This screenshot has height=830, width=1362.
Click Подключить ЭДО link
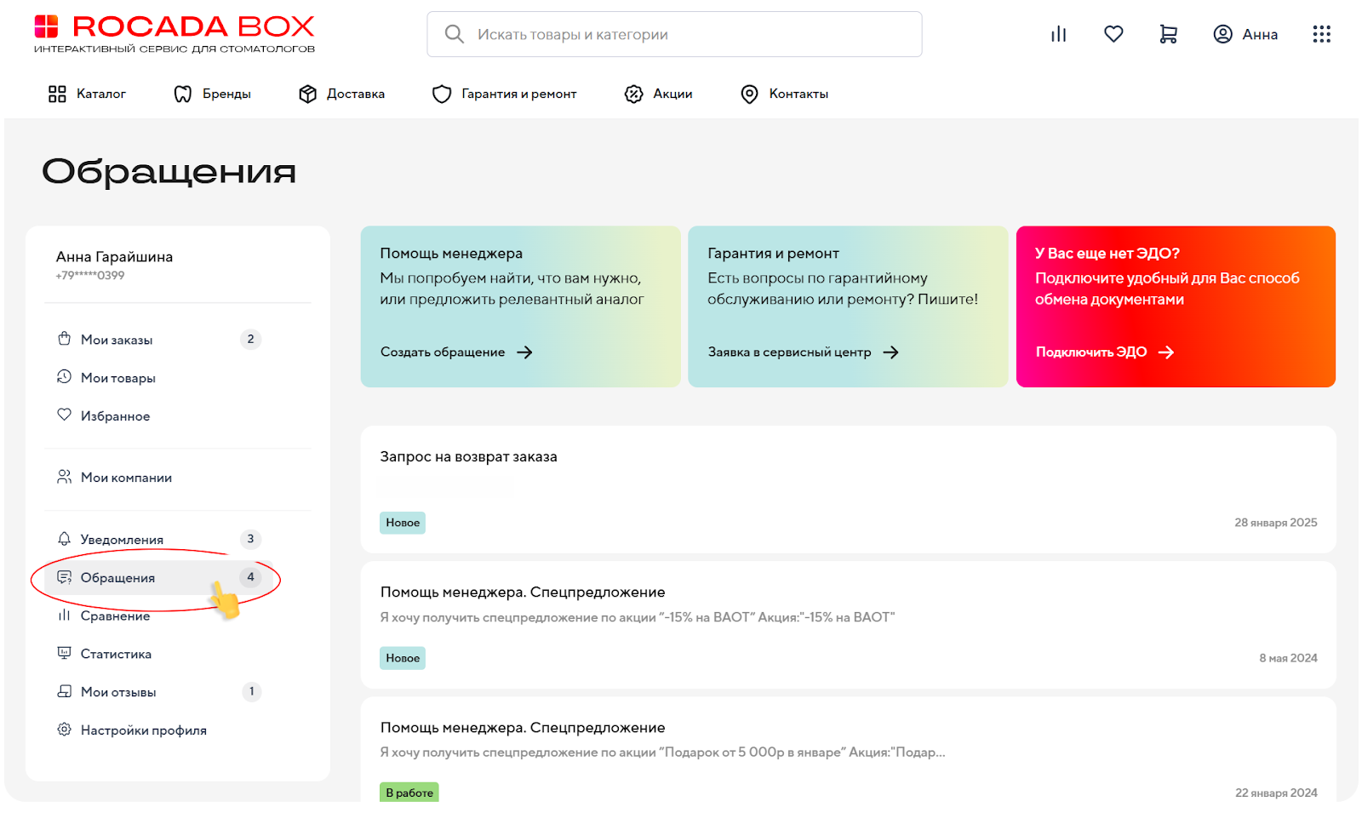click(1091, 352)
